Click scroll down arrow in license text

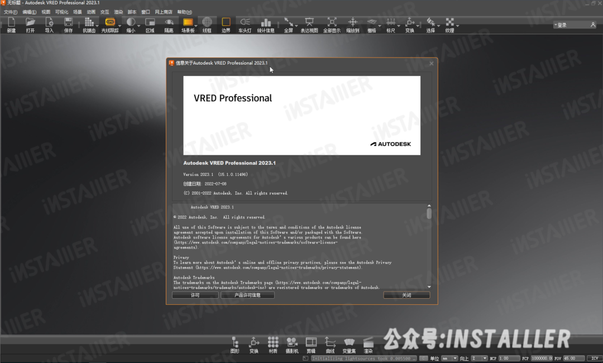coord(429,287)
